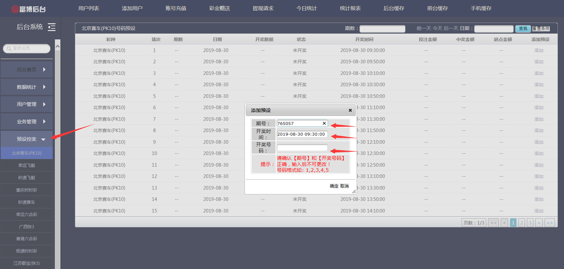Image resolution: width=564 pixels, height=269 pixels.
Task: Close the 添加预设 dialog with X
Action: point(350,110)
